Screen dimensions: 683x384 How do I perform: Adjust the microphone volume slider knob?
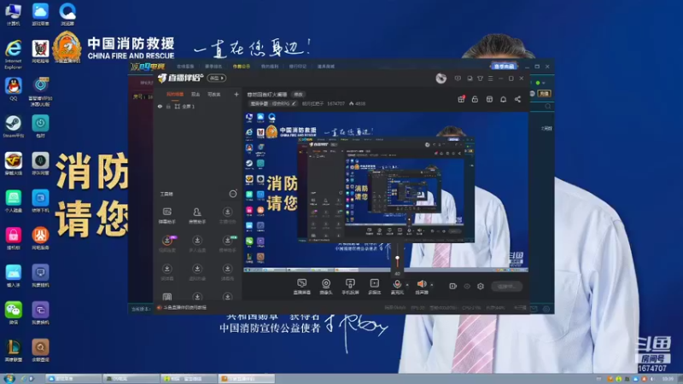coord(397,259)
